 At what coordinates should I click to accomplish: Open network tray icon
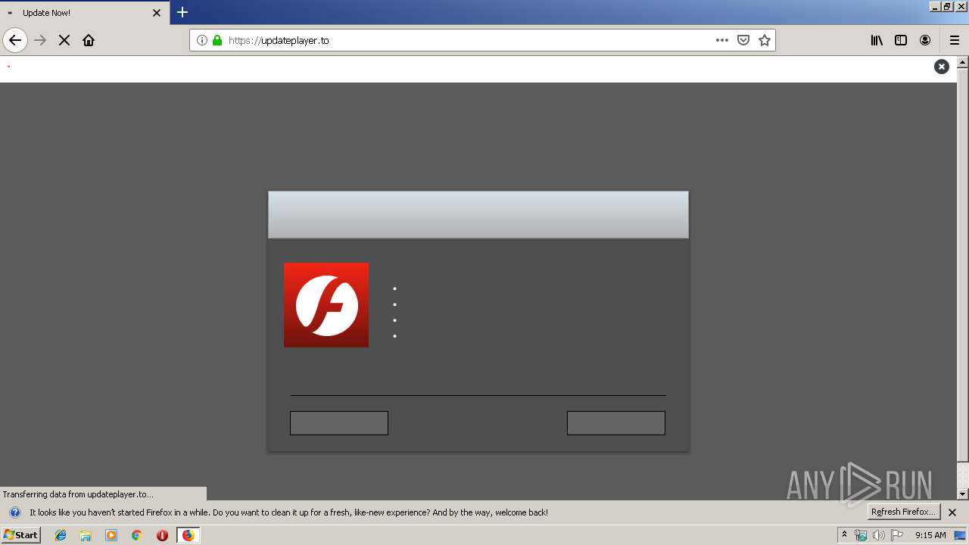tap(861, 535)
